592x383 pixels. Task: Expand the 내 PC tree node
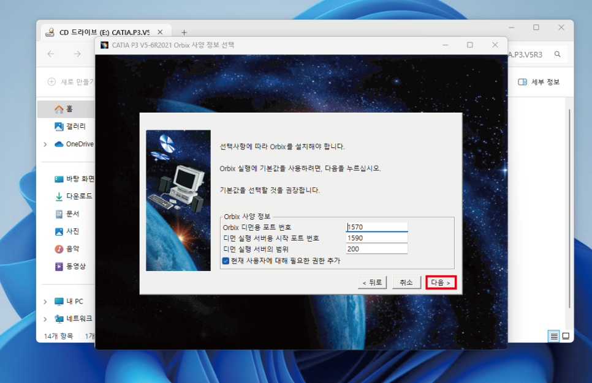[x=45, y=302]
